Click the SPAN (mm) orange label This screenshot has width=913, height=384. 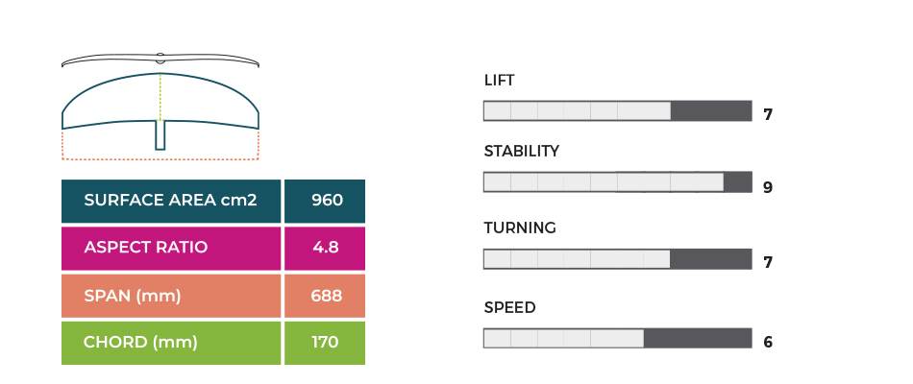[x=171, y=296]
